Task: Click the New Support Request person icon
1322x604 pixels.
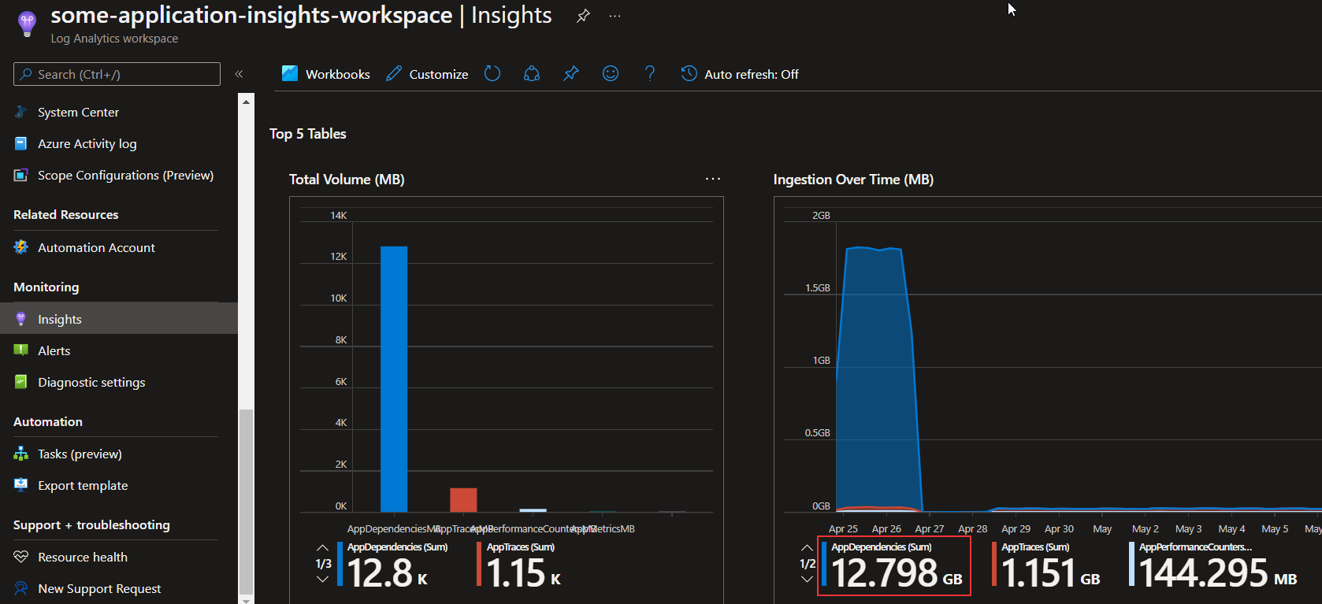Action: tap(21, 588)
